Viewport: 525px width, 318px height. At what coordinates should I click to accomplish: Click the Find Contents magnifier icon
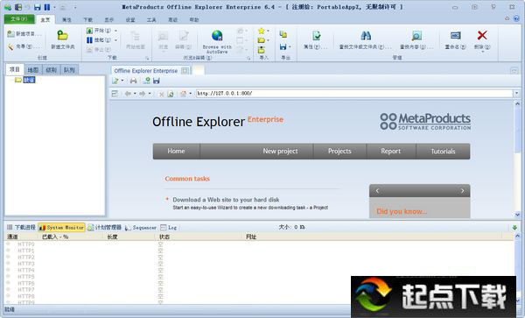click(x=416, y=36)
